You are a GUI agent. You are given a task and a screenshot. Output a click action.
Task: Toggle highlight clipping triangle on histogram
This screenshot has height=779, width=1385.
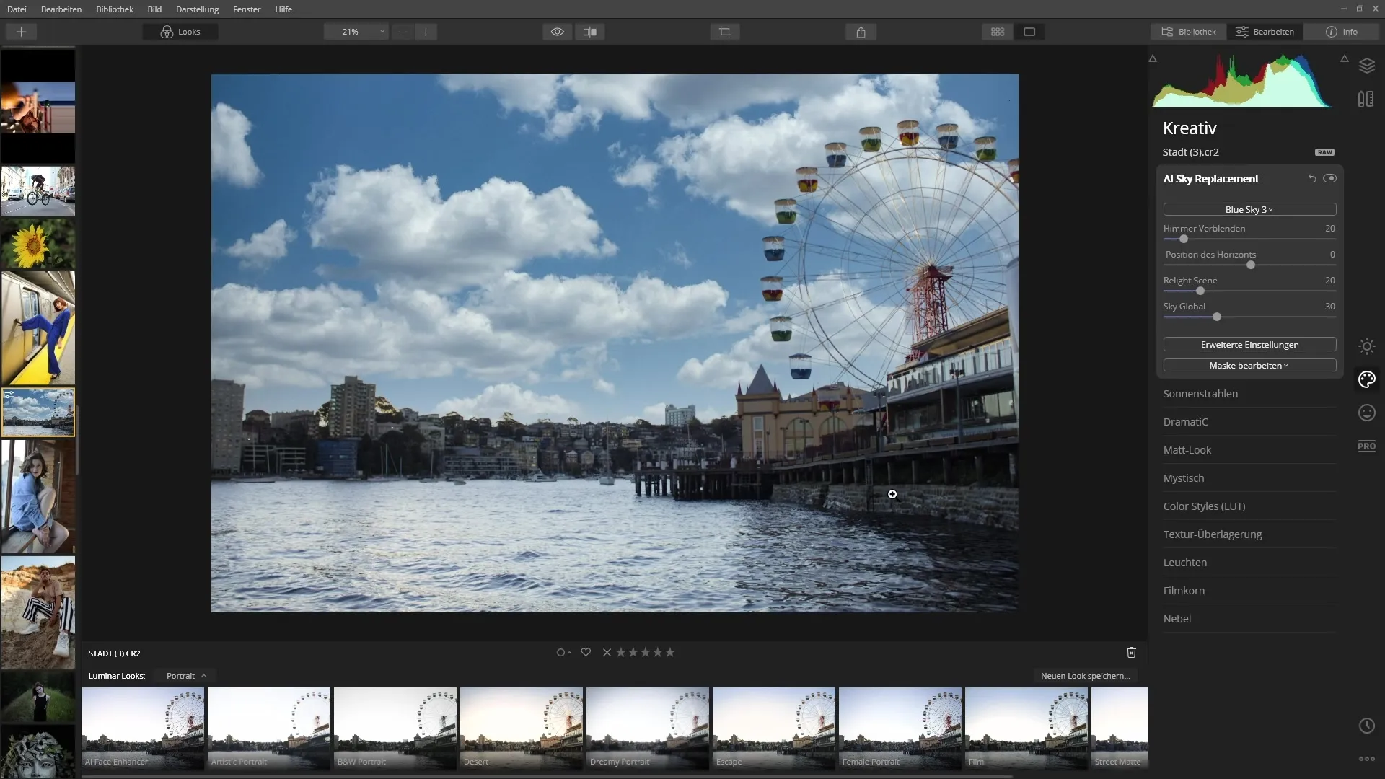(1345, 58)
